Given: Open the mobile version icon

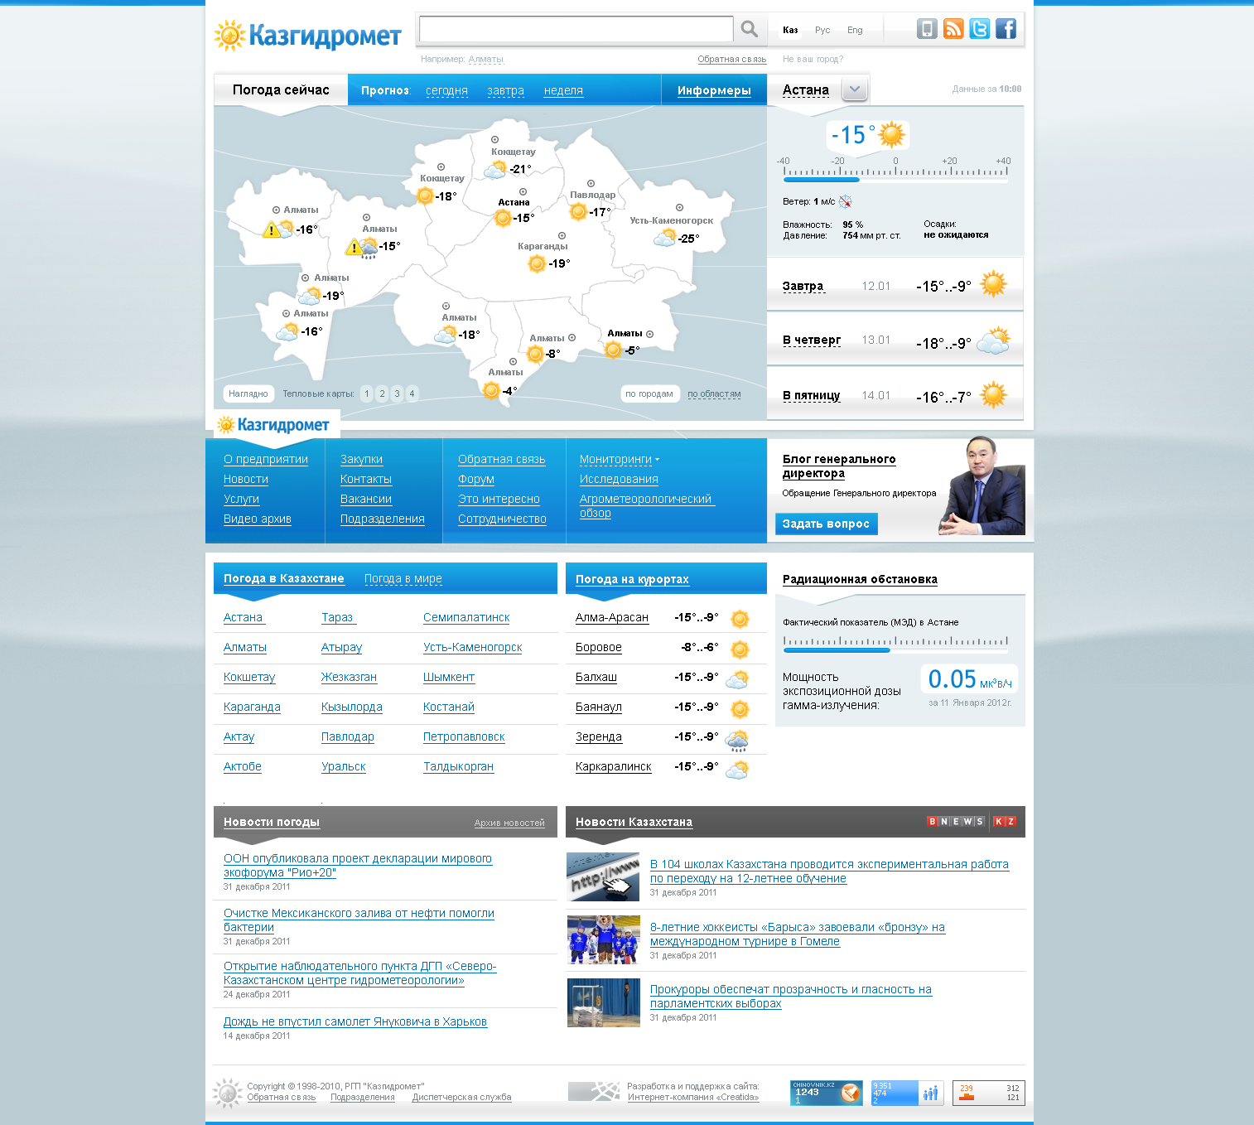Looking at the screenshot, I should click(927, 29).
